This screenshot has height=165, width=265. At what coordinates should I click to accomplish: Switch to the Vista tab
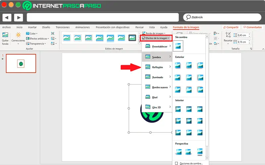(x=152, y=27)
